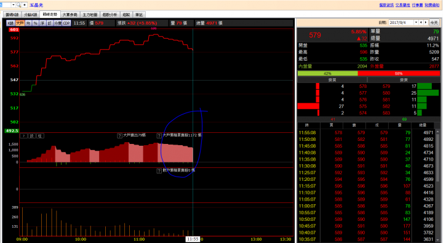The width and height of the screenshot is (443, 243).
Task: Select the 10:45:07 tick row
Action: click(366, 226)
